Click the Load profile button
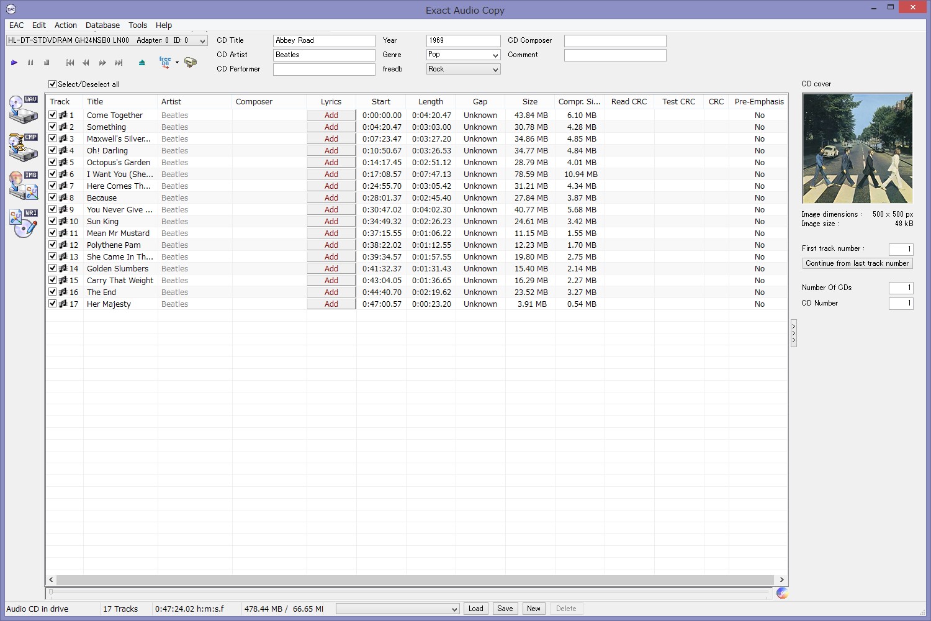Screen dimensions: 931x621 point(476,609)
